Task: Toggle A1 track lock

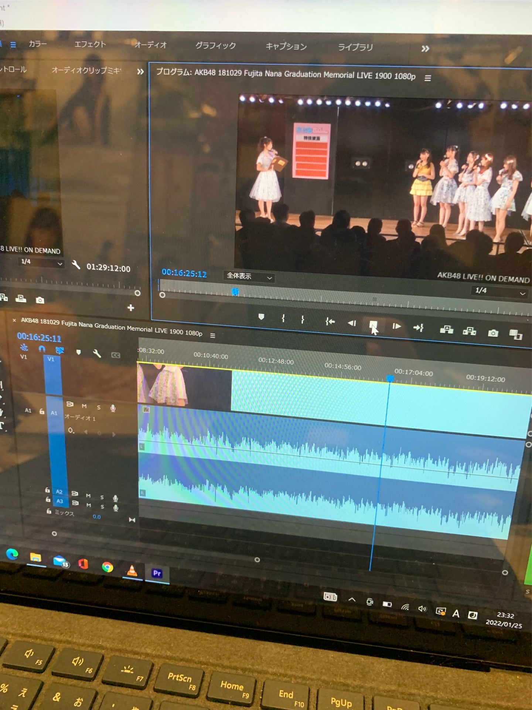Action: (42, 411)
